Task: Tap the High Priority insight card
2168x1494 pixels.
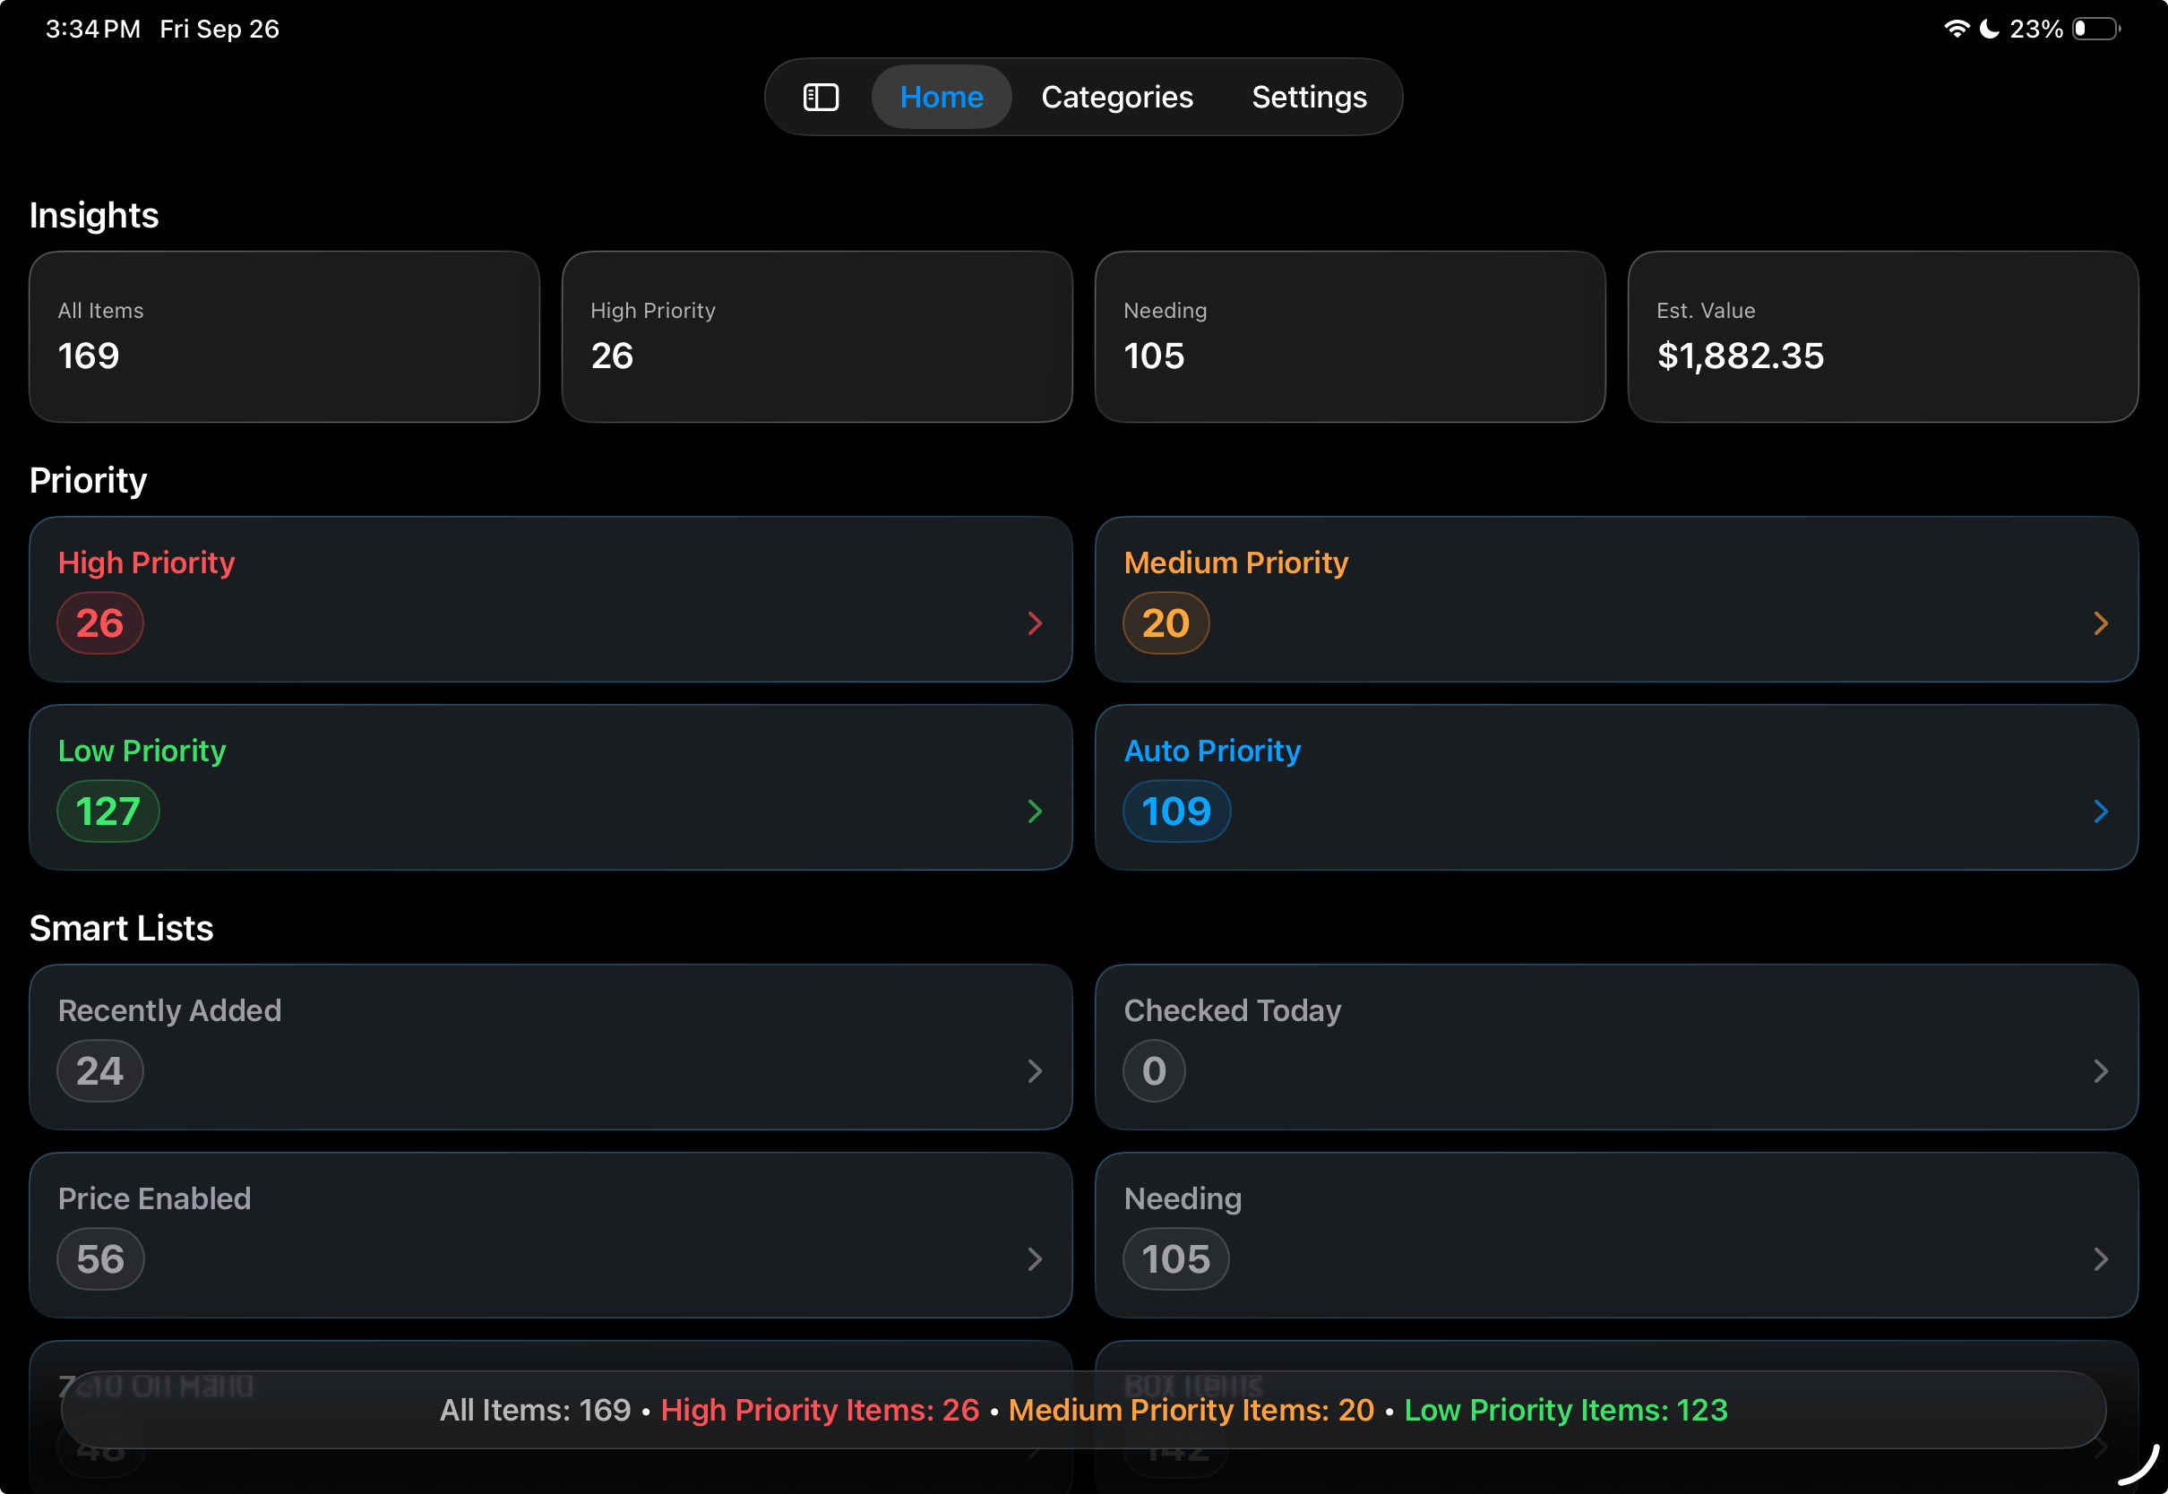Action: (x=816, y=336)
